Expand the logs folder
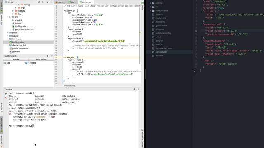 click(x=16, y=8)
